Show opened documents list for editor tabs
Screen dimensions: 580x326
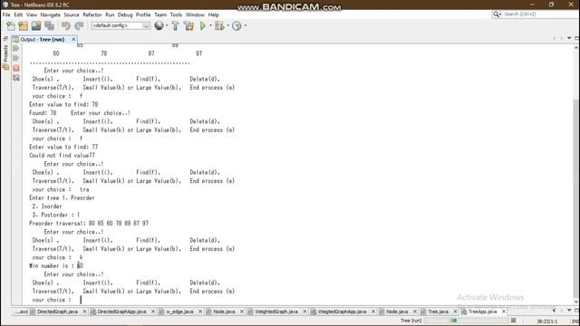pyautogui.click(x=569, y=310)
